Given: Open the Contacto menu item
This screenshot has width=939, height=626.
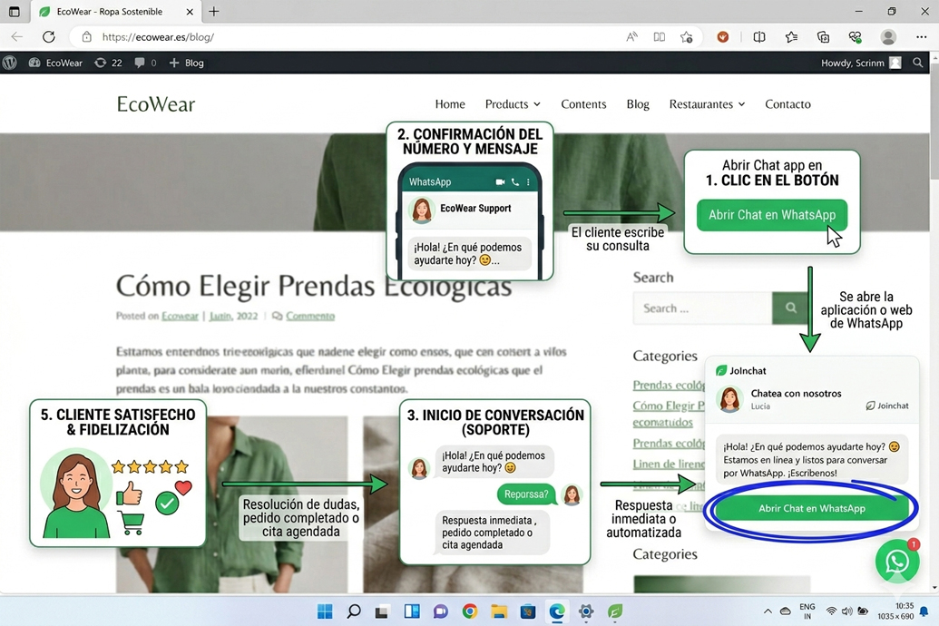Looking at the screenshot, I should (787, 104).
